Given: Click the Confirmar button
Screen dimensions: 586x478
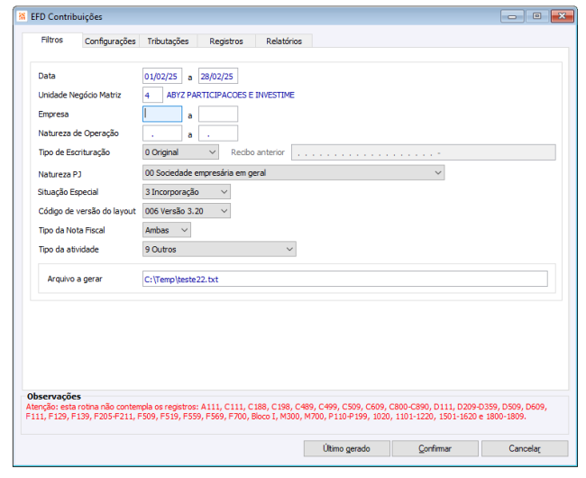Looking at the screenshot, I should tap(435, 448).
